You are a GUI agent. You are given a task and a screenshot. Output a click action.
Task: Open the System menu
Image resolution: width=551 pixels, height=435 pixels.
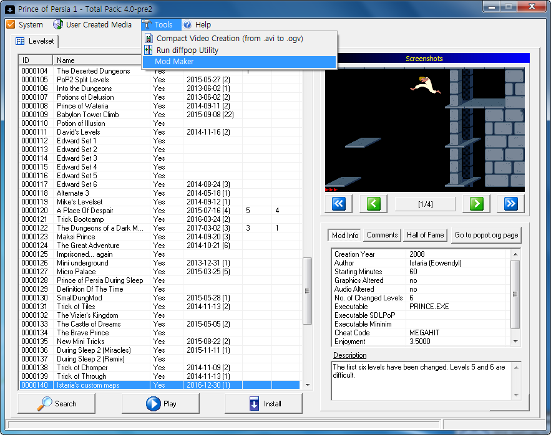25,24
